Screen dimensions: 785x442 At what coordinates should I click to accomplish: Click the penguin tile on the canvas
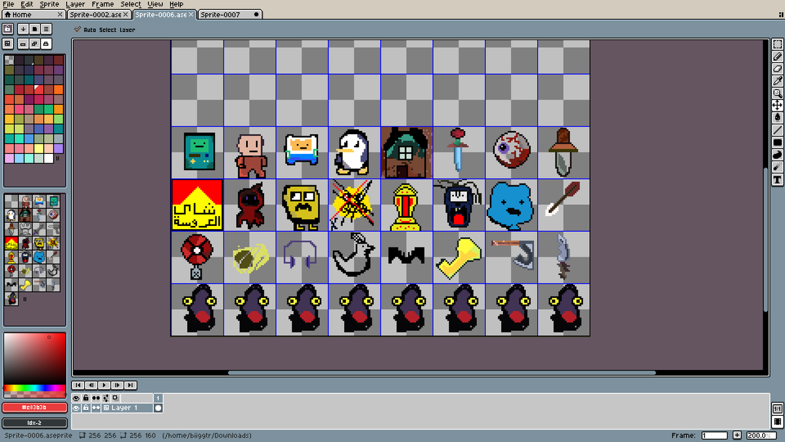pos(354,152)
